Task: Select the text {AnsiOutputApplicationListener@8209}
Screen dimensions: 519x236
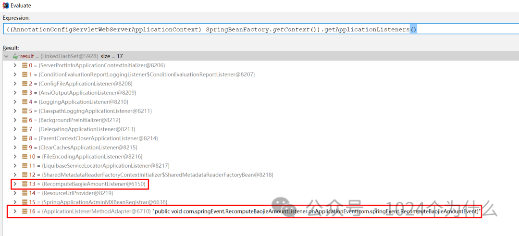Action: (x=87, y=93)
